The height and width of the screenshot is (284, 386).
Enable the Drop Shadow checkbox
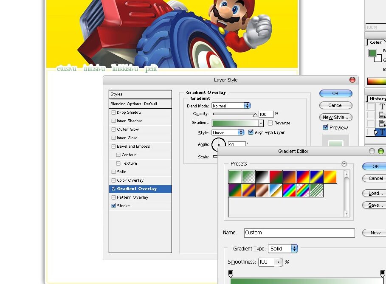113,112
